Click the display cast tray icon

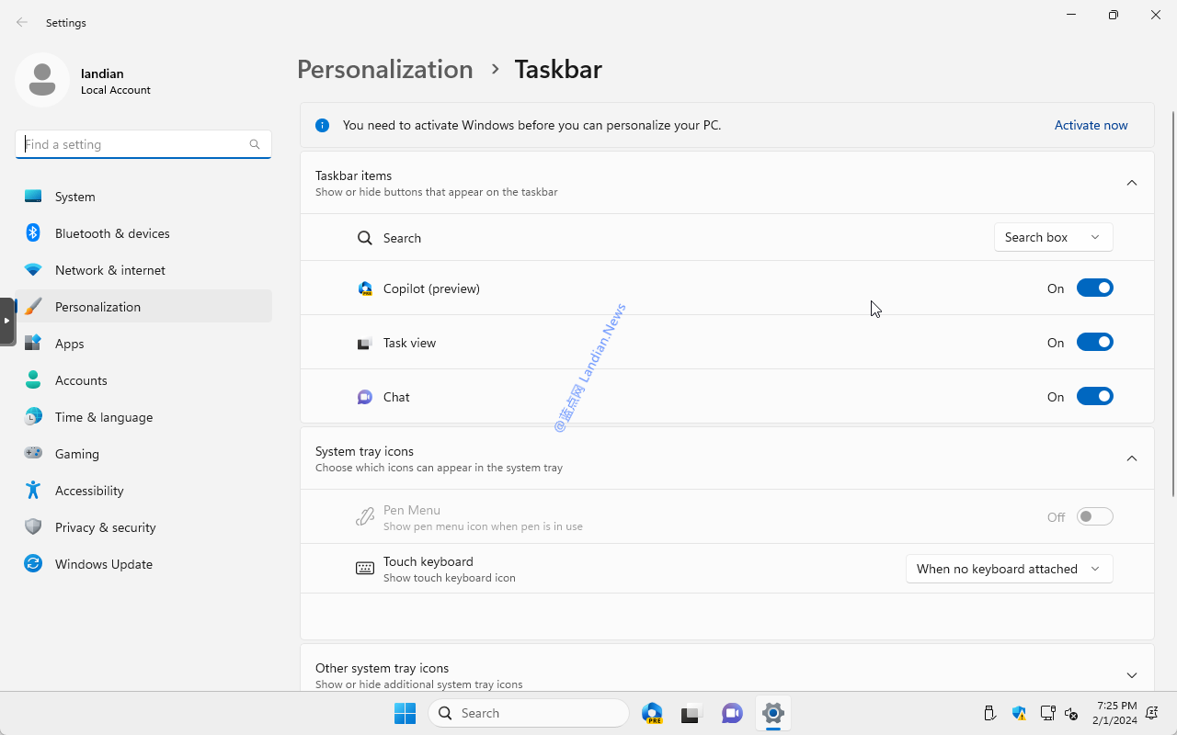pos(1046,713)
